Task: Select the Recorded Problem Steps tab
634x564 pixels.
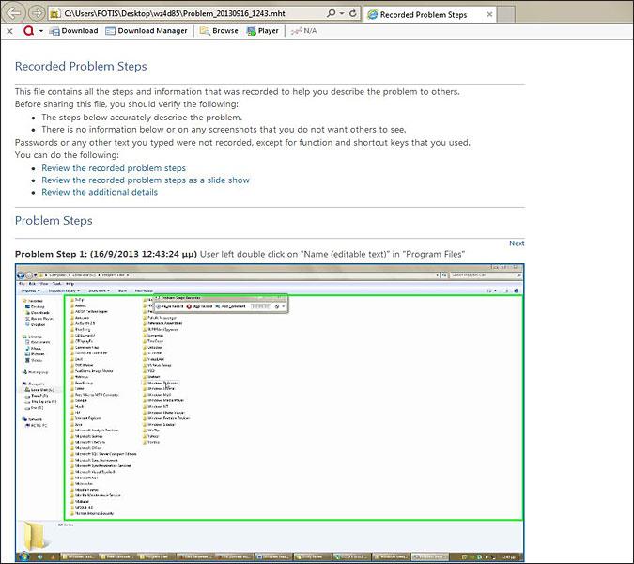Action: pyautogui.click(x=417, y=15)
